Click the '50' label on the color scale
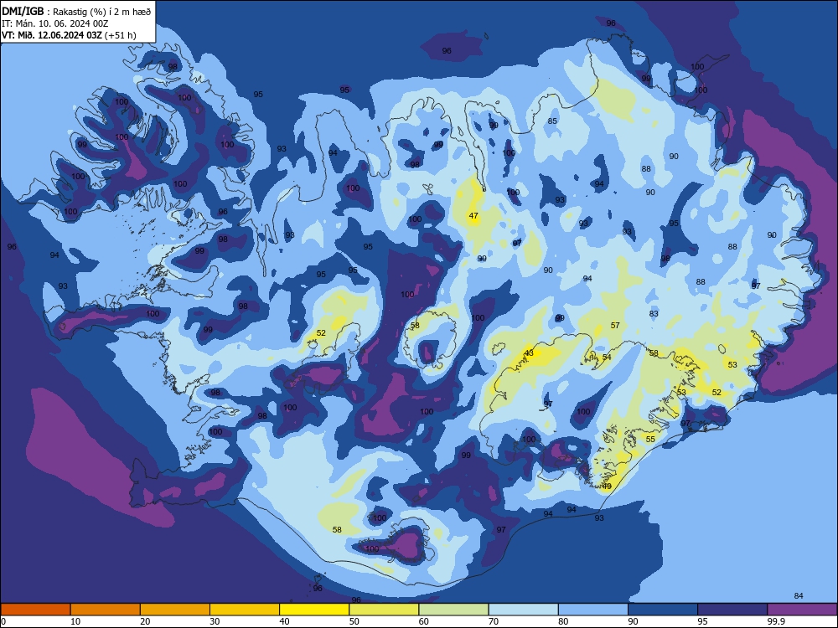The image size is (838, 628). click(354, 621)
